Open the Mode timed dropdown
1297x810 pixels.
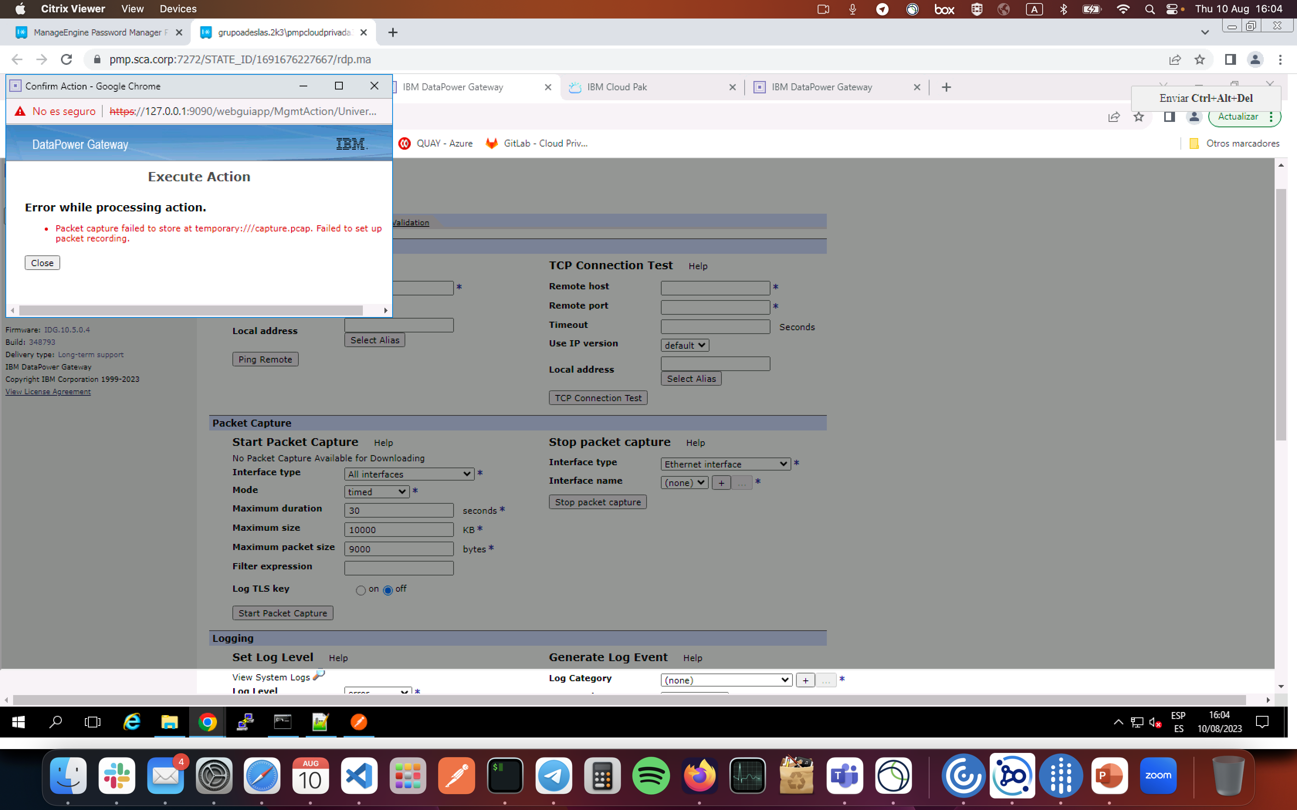(x=377, y=492)
